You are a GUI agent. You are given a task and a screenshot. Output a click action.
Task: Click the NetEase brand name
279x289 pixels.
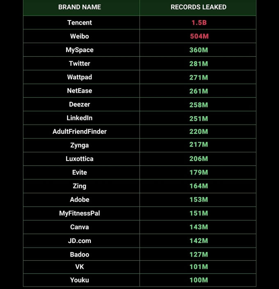(x=80, y=91)
